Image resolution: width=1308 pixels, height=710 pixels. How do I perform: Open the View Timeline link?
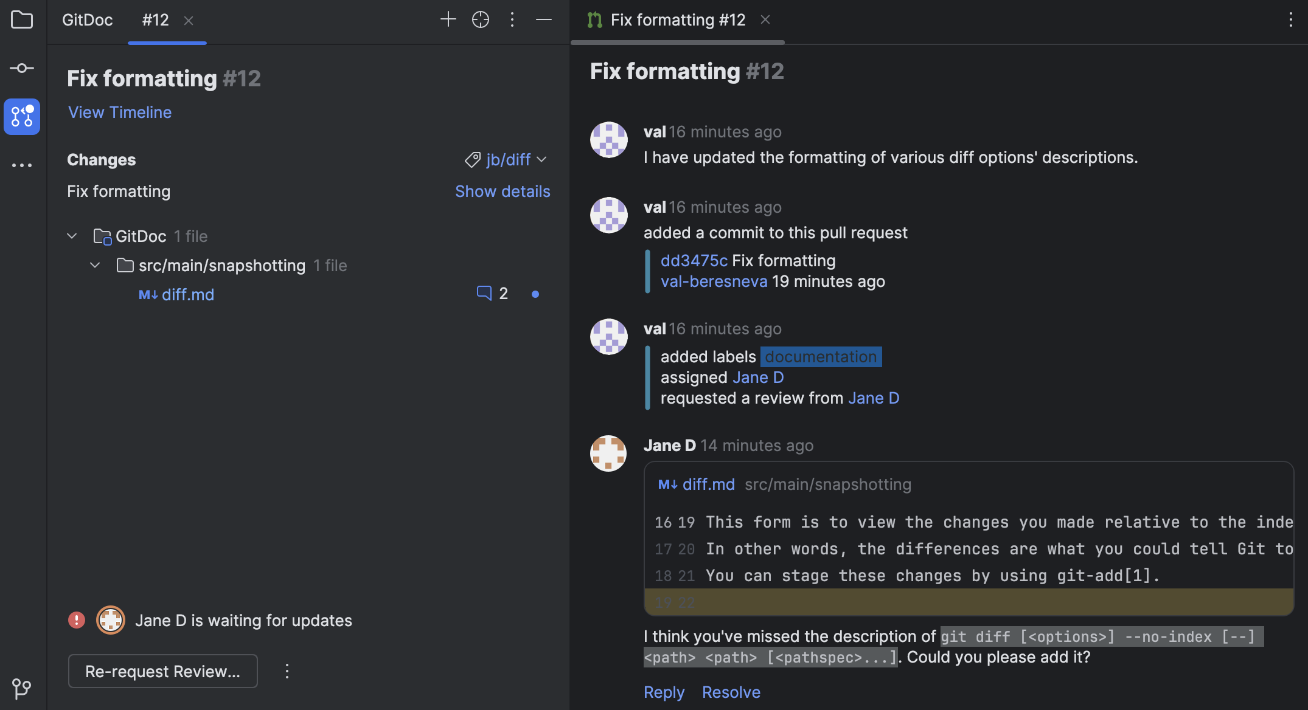tap(119, 112)
